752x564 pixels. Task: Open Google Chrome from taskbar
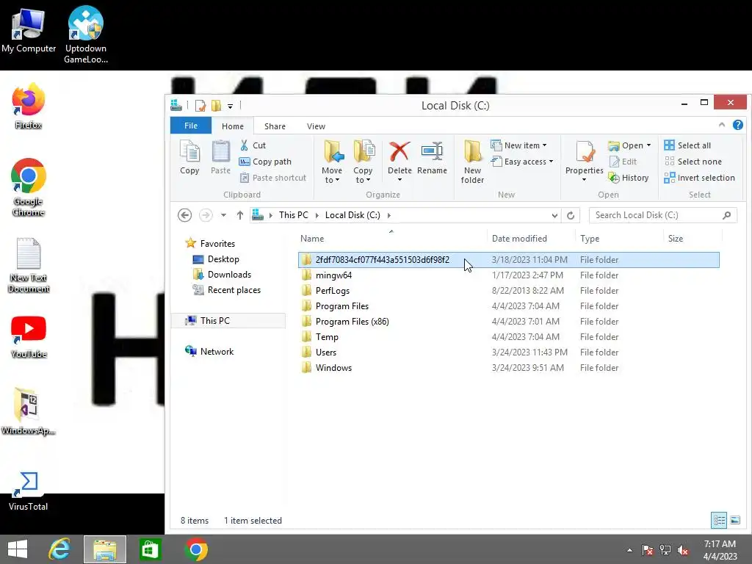[195, 549]
